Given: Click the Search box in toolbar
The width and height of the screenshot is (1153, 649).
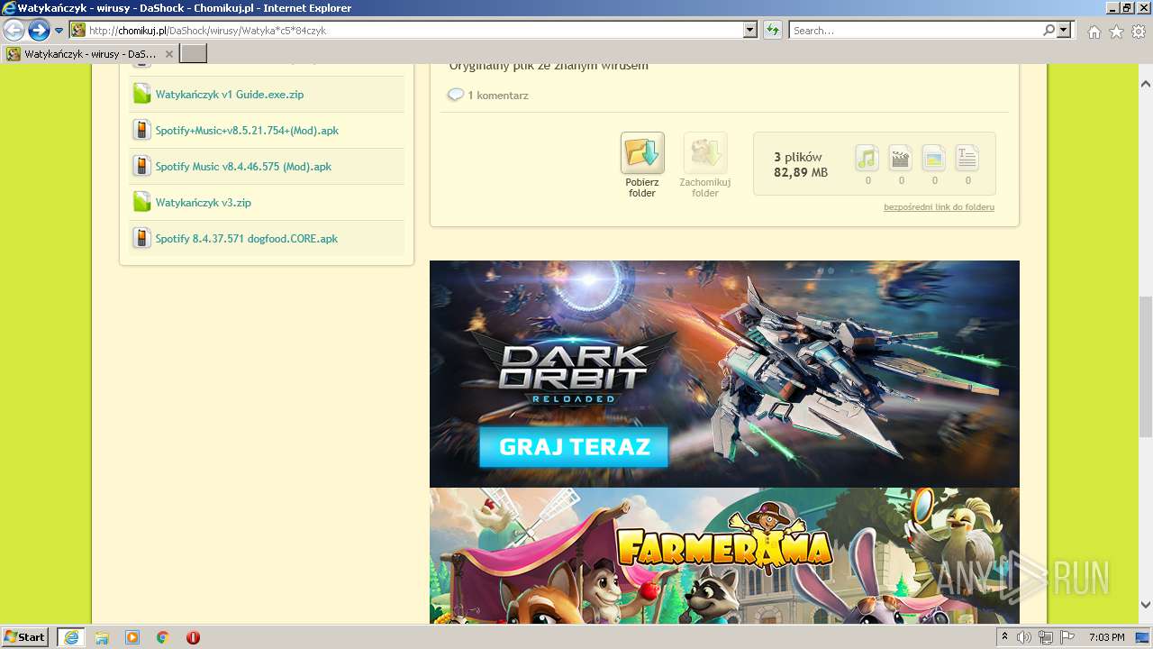Looking at the screenshot, I should [x=915, y=30].
